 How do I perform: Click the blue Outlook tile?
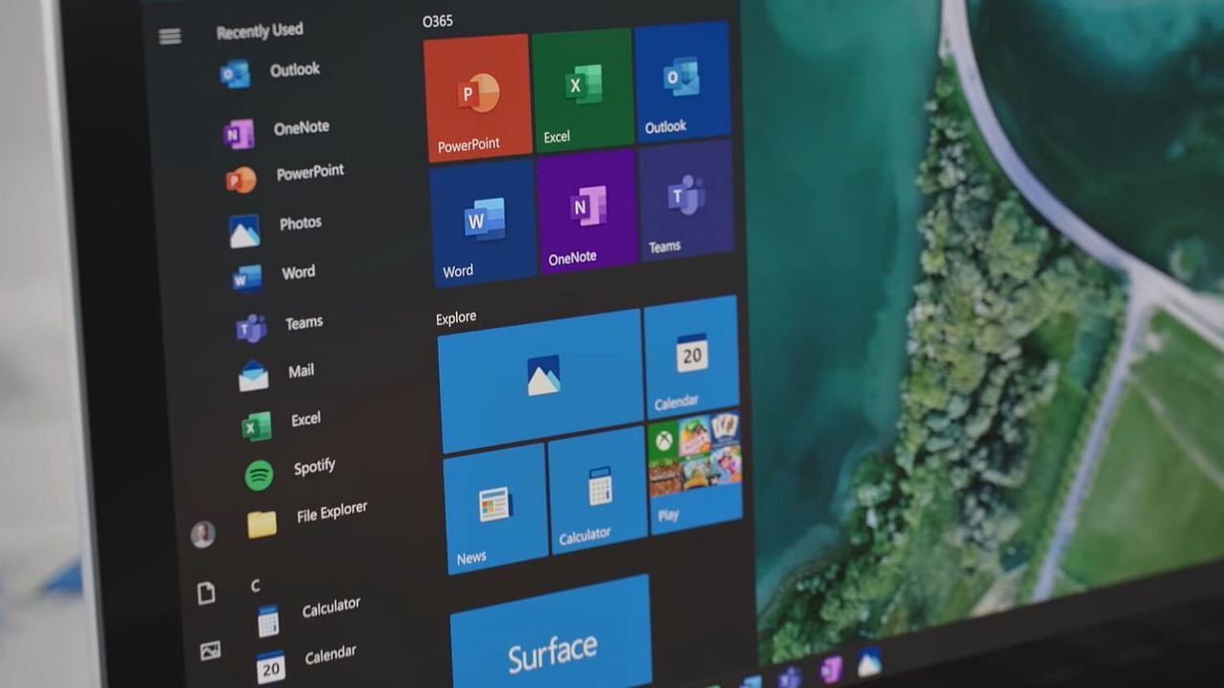[683, 82]
